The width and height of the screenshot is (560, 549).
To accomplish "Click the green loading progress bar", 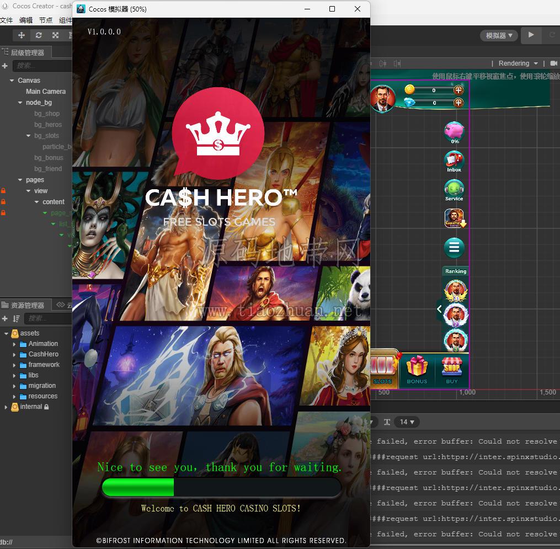I will click(221, 487).
